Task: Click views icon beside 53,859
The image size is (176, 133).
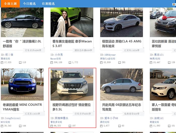Action: tap(101, 62)
